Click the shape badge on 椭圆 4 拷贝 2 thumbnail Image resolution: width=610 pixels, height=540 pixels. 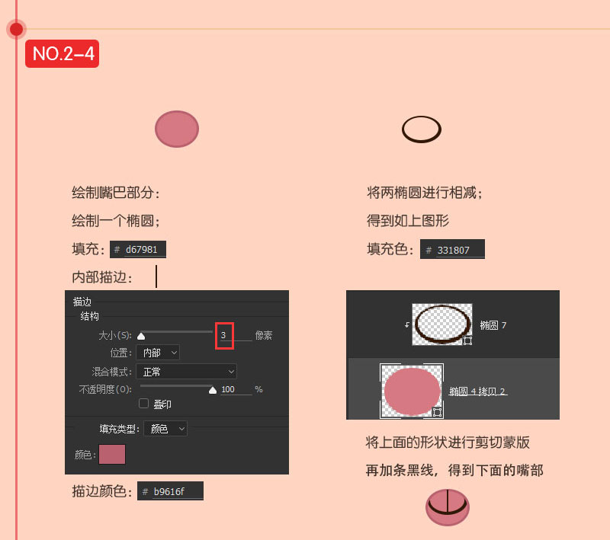[x=437, y=412]
